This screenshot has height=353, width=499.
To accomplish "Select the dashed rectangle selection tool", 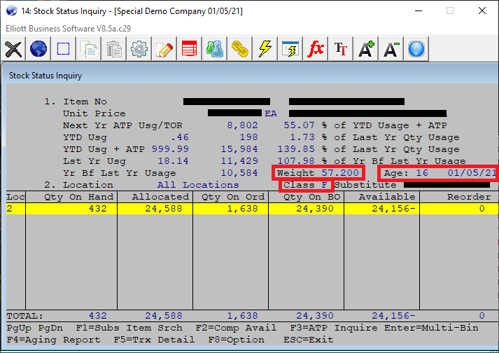I will (x=63, y=49).
